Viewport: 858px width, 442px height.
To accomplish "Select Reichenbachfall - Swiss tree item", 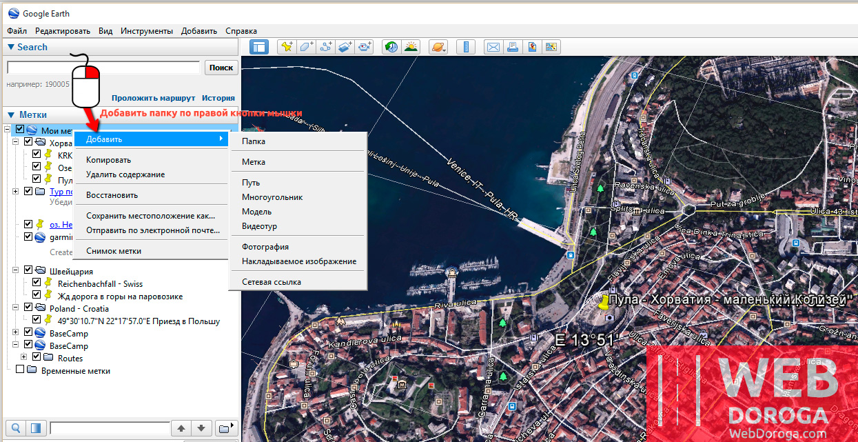I will coord(101,283).
